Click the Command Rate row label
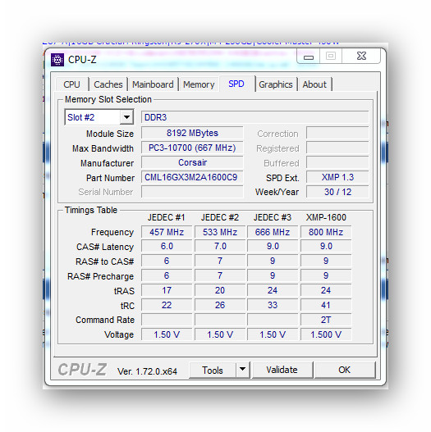 pyautogui.click(x=105, y=320)
